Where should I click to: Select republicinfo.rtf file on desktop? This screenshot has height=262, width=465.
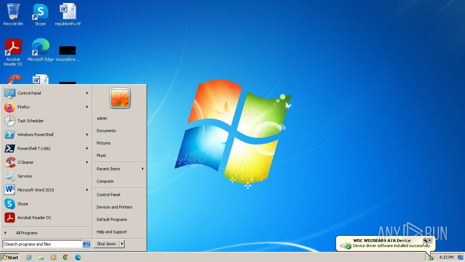(68, 15)
